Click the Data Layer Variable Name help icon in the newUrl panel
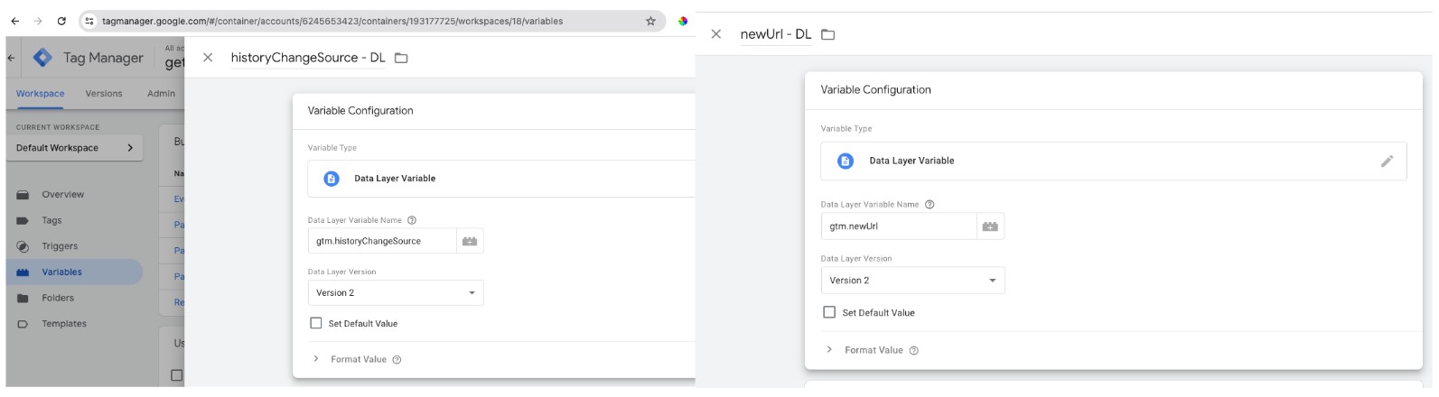The width and height of the screenshot is (1439, 397). point(930,205)
